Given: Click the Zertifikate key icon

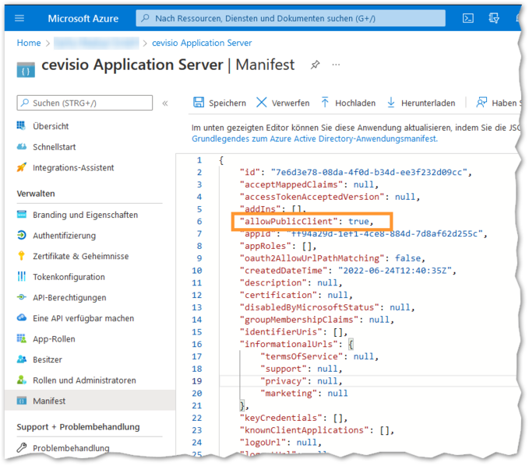Looking at the screenshot, I should (21, 256).
